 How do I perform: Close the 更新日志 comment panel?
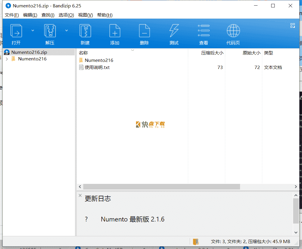80,195
